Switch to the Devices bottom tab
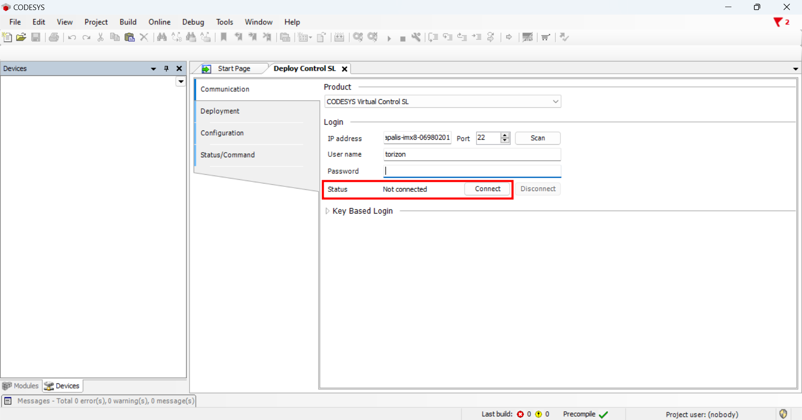The image size is (802, 420). tap(63, 386)
